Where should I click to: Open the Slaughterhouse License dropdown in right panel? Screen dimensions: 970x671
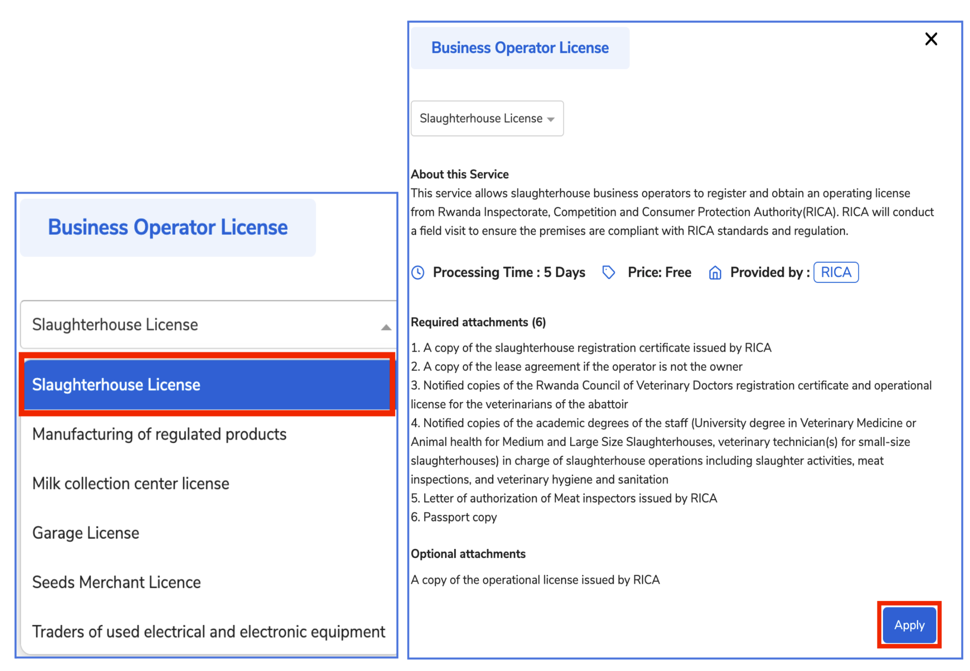tap(487, 119)
